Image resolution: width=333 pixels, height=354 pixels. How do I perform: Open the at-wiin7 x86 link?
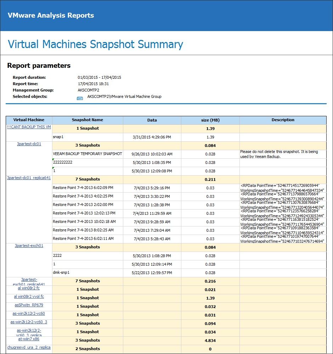point(29,339)
